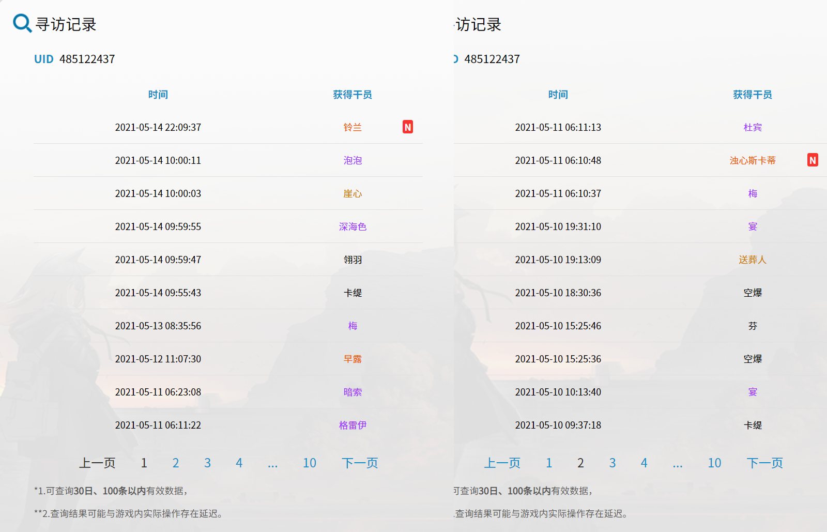
Task: Click 卡缇 in the 2021-05-14 09:55:43 row
Action: pyautogui.click(x=353, y=293)
